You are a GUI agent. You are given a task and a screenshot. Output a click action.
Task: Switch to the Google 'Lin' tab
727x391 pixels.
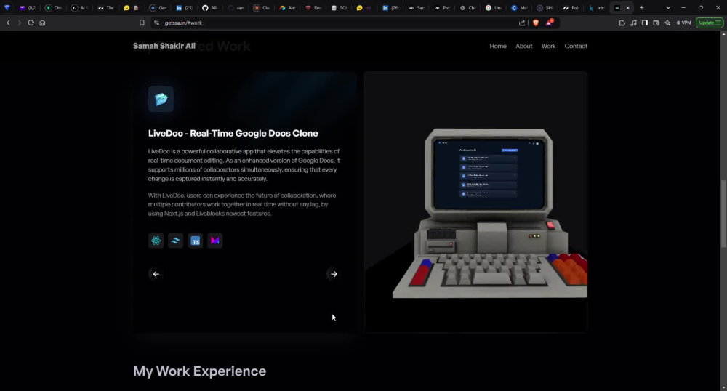click(x=493, y=8)
